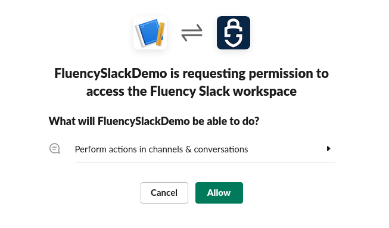Screen dimensions: 389x228
Task: Click the Fluency shield padlock logo
Action: (234, 33)
